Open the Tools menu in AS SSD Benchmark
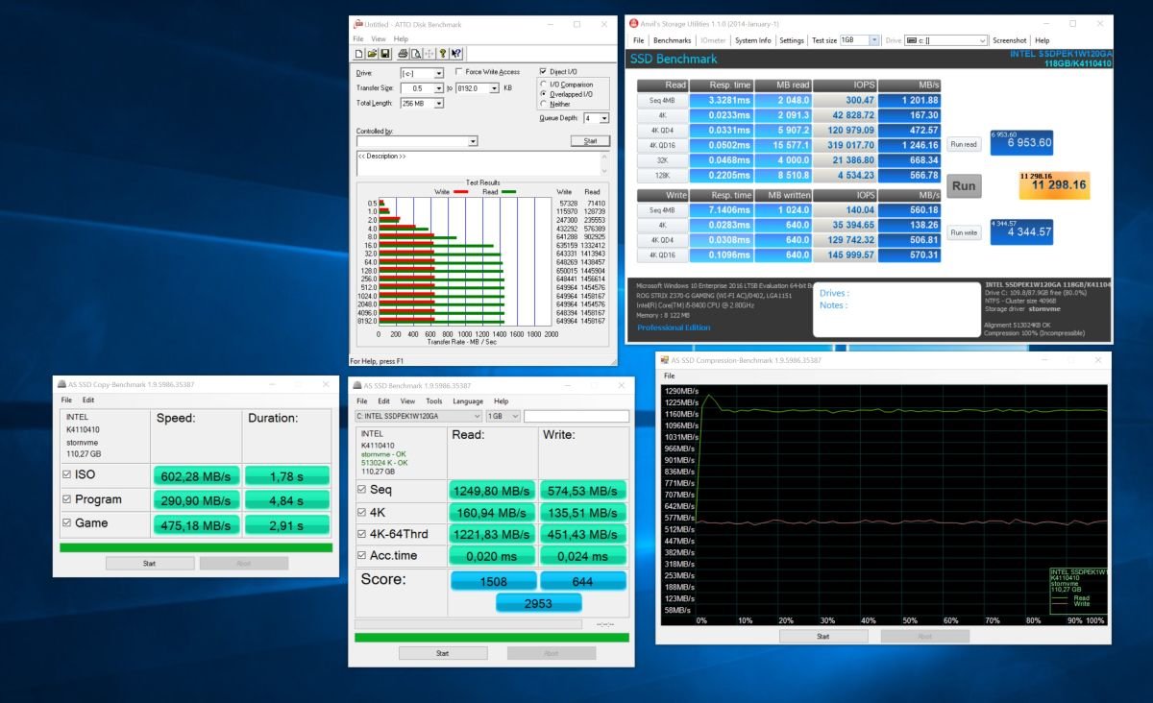 434,400
